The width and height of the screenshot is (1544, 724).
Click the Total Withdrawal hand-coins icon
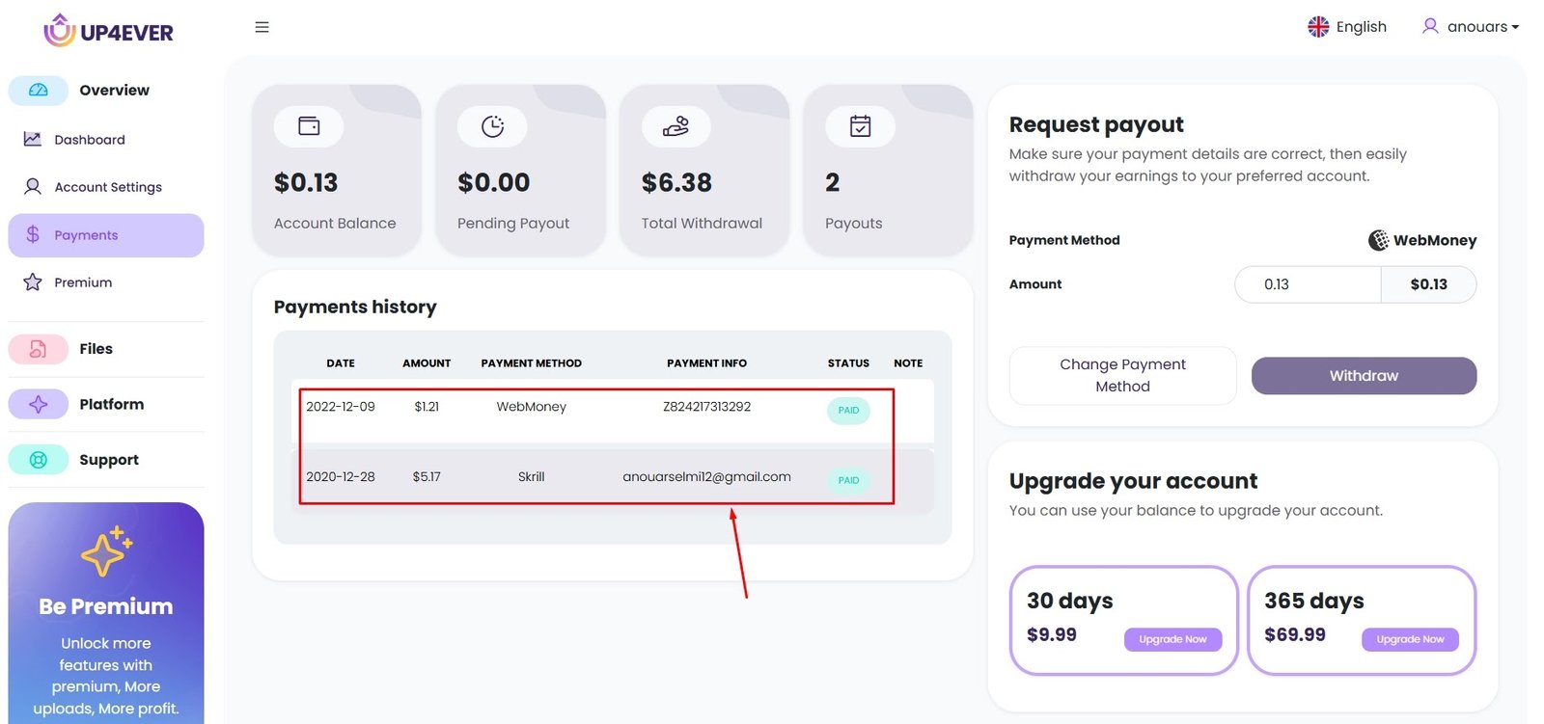point(675,126)
